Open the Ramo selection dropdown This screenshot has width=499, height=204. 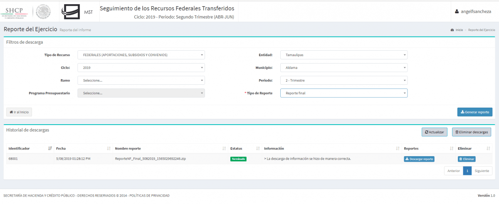click(141, 81)
